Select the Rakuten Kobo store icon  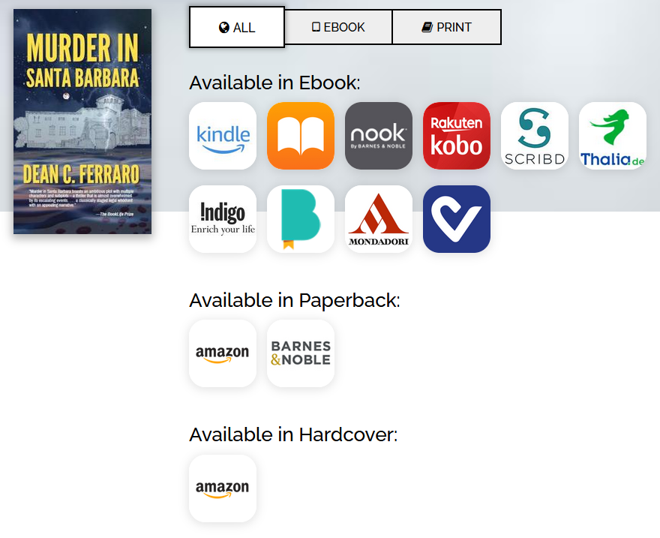pyautogui.click(x=457, y=136)
